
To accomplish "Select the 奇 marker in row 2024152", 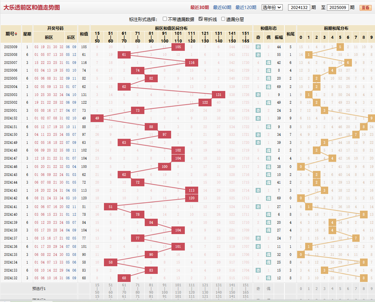I will coord(258,118).
